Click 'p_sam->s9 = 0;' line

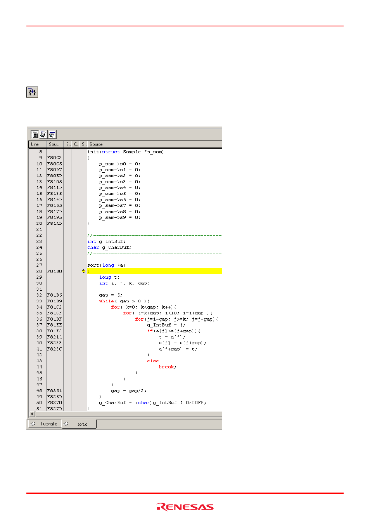point(120,218)
